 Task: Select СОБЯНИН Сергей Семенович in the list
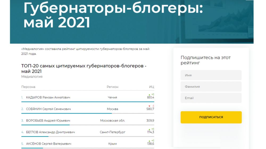tap(48, 109)
